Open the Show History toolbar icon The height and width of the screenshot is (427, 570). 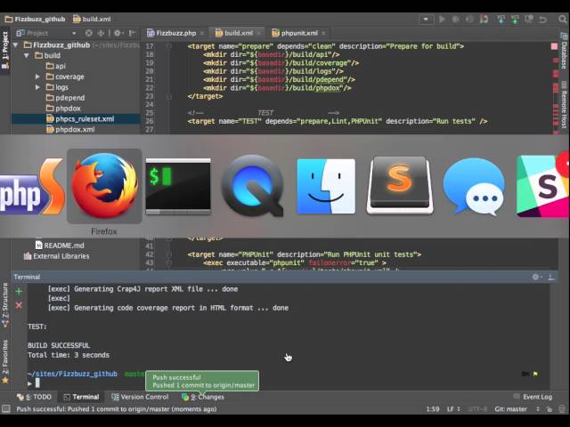coord(528,19)
